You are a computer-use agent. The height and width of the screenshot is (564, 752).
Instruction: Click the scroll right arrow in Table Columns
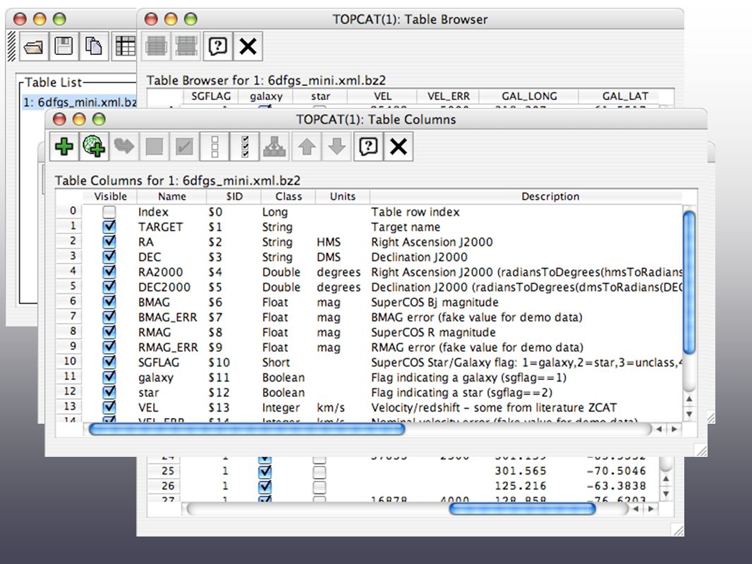tap(674, 429)
